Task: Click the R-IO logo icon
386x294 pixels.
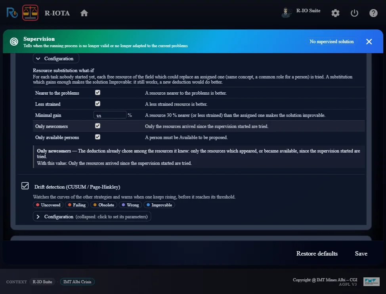Action: (12, 13)
